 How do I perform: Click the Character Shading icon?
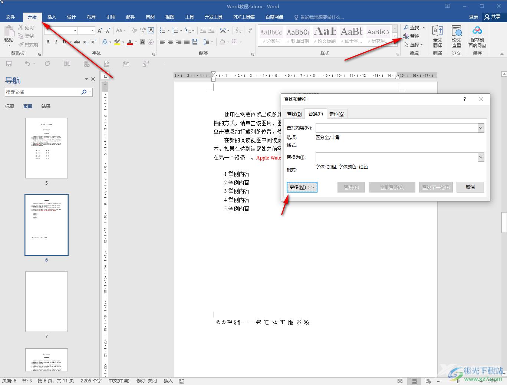(x=143, y=42)
